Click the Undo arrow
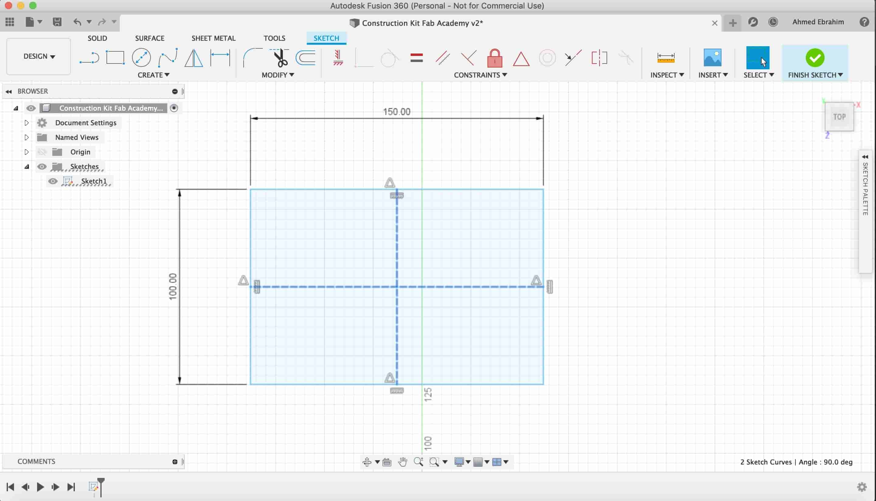This screenshot has width=876, height=501. point(77,22)
